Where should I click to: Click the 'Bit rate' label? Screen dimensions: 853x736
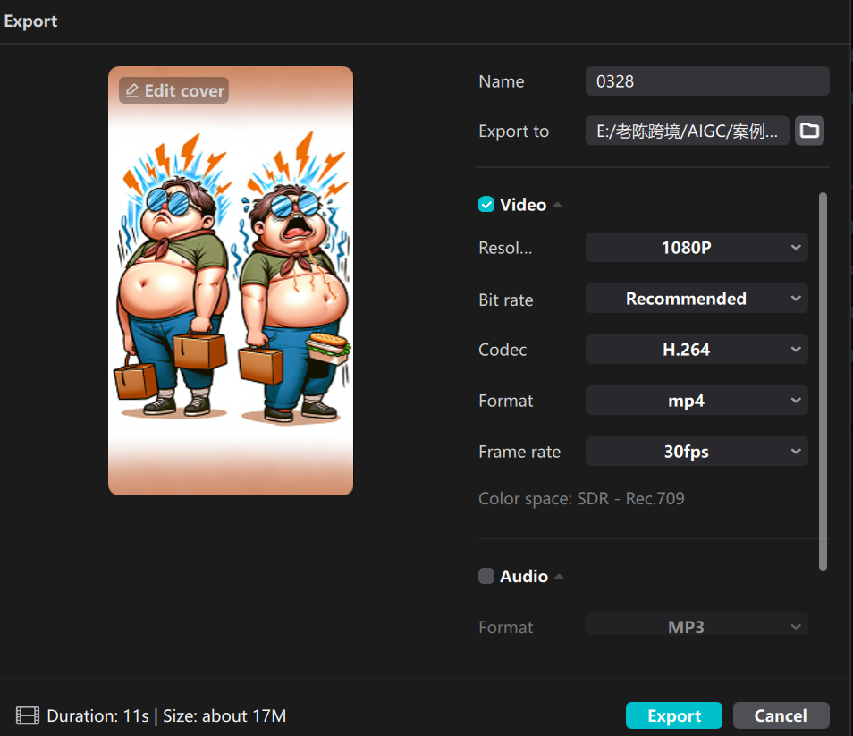click(x=505, y=300)
